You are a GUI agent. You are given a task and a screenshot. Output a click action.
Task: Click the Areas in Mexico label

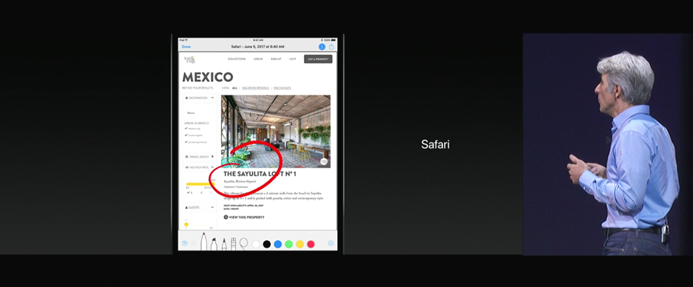click(x=197, y=123)
